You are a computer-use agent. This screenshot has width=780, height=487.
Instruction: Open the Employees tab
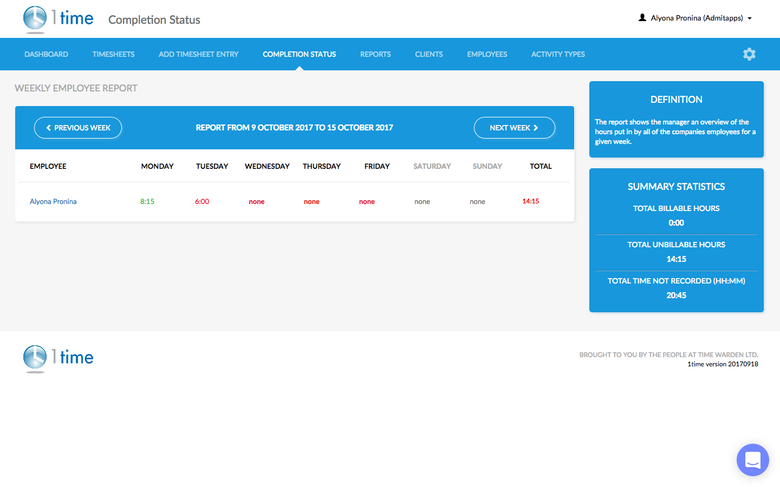487,54
